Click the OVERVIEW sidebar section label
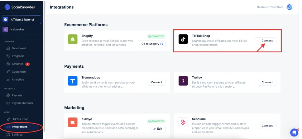The height and width of the screenshot is (139, 302). click(x=9, y=41)
